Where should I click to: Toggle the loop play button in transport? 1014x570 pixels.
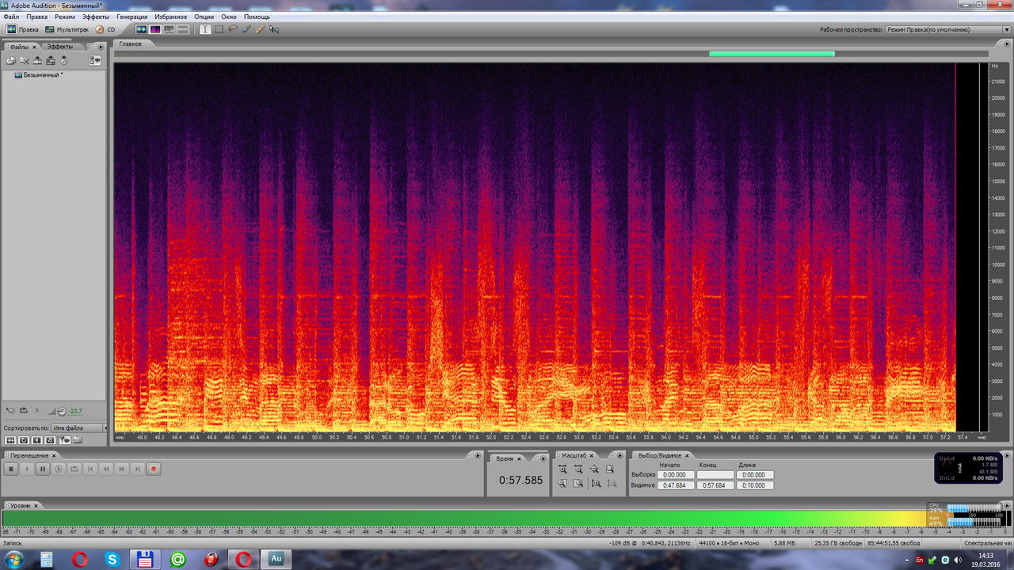[74, 469]
